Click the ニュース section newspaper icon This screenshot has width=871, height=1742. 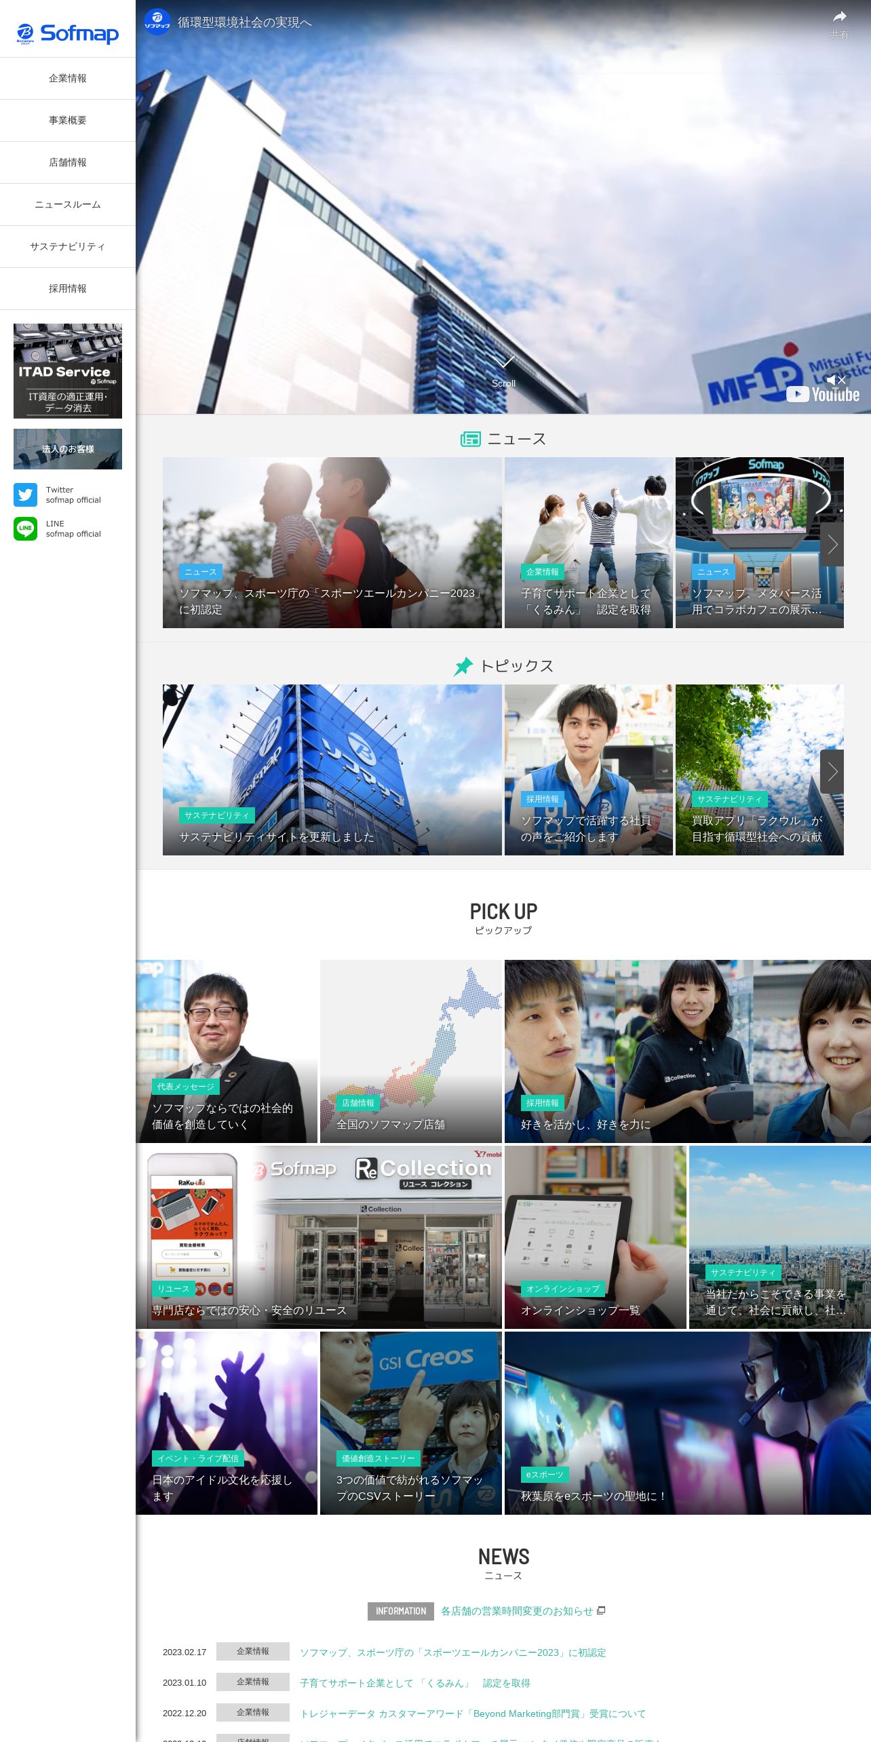[471, 440]
